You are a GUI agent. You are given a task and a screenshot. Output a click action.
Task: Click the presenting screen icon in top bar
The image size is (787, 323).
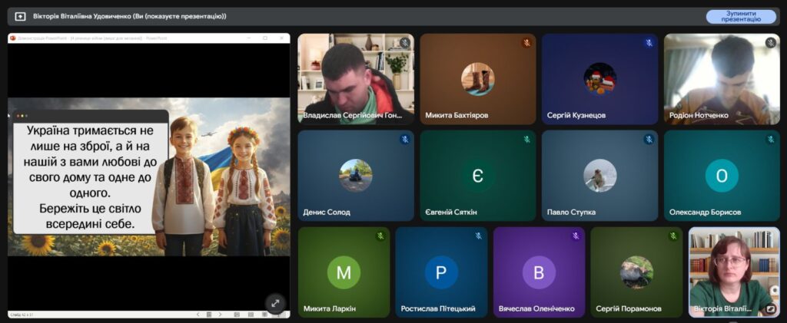(20, 16)
